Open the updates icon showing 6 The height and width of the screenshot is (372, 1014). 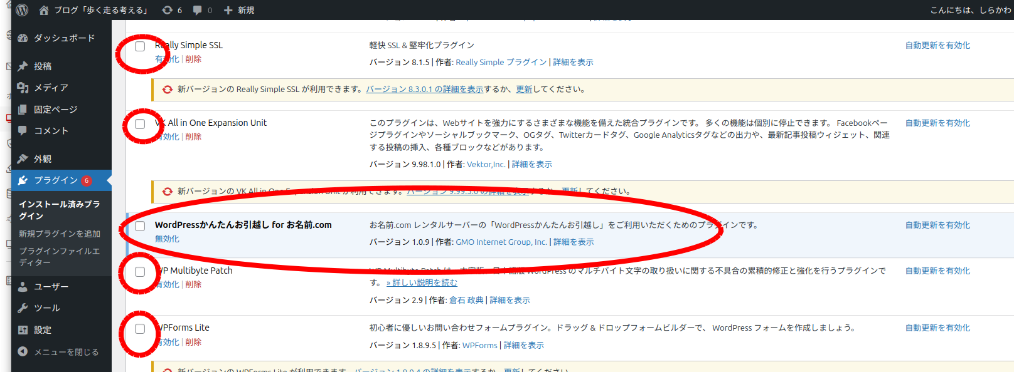click(x=172, y=10)
